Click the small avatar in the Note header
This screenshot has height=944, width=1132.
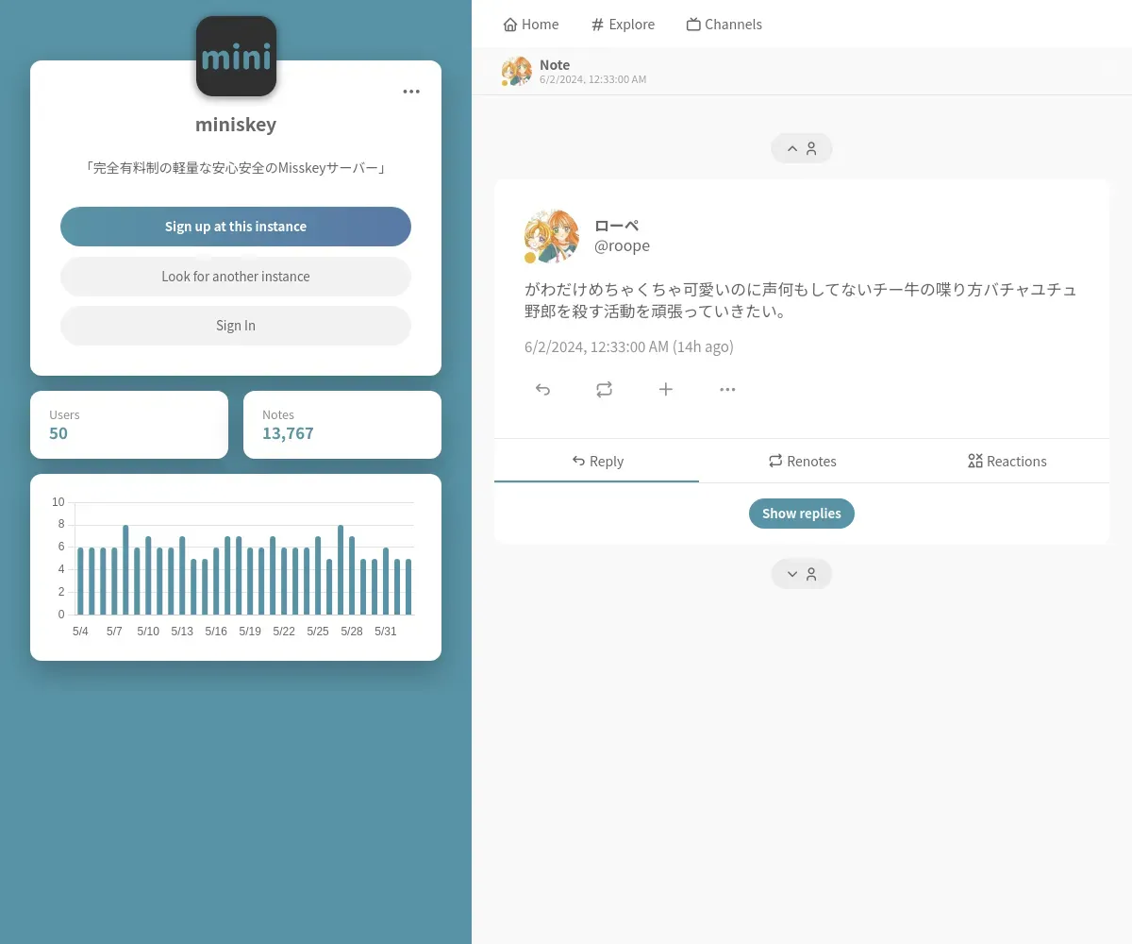point(517,72)
